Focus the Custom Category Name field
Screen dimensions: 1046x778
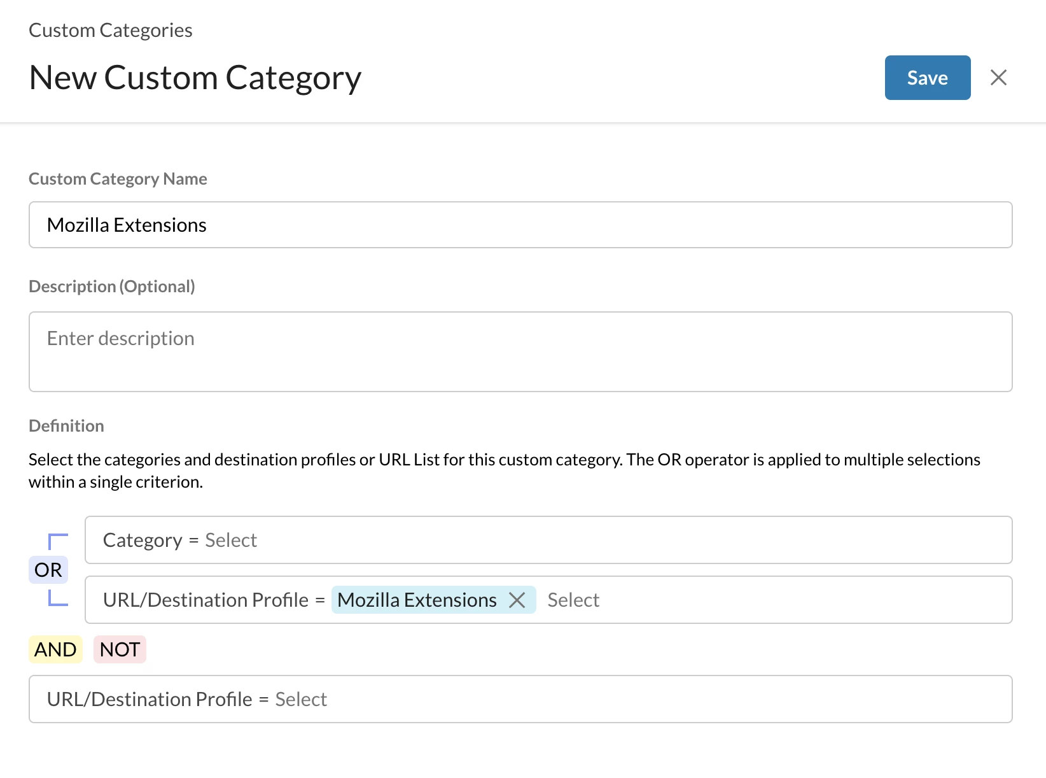point(520,225)
